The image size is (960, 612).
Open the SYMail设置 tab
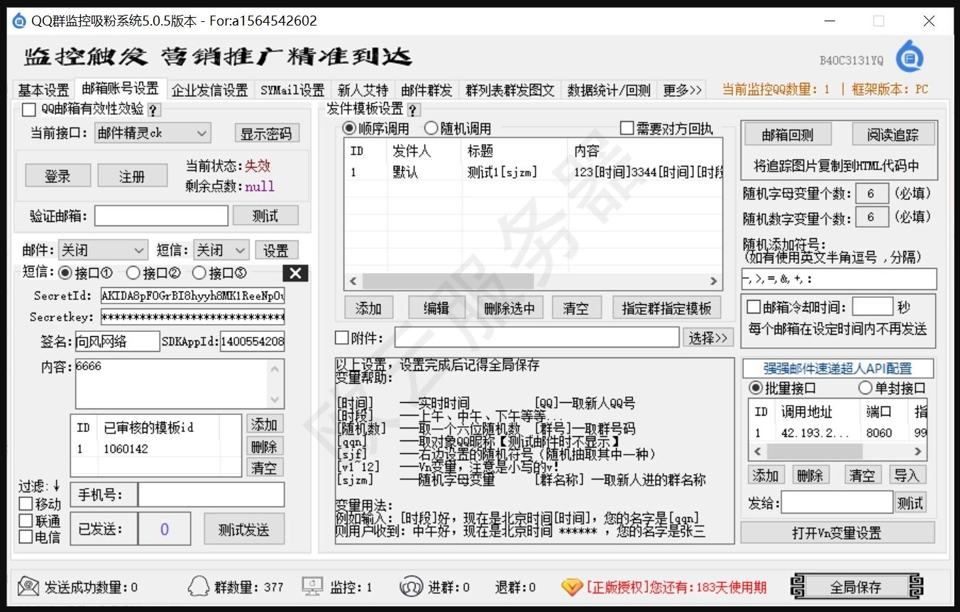pyautogui.click(x=292, y=90)
